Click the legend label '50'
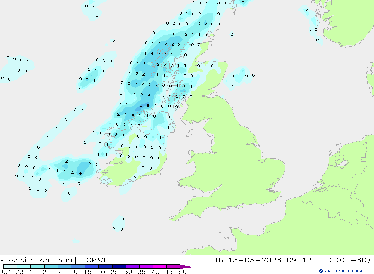The width and height of the screenshot is (374, 274). [x=183, y=272]
